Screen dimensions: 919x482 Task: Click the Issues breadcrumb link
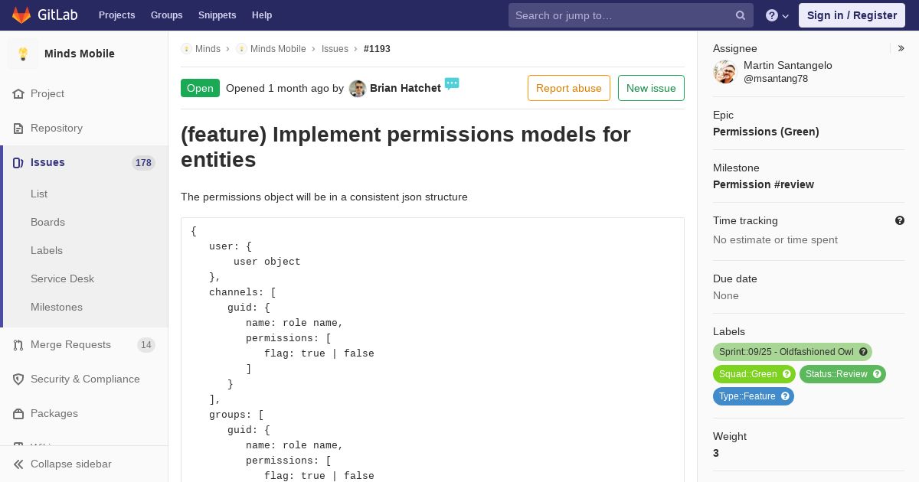pyautogui.click(x=335, y=49)
